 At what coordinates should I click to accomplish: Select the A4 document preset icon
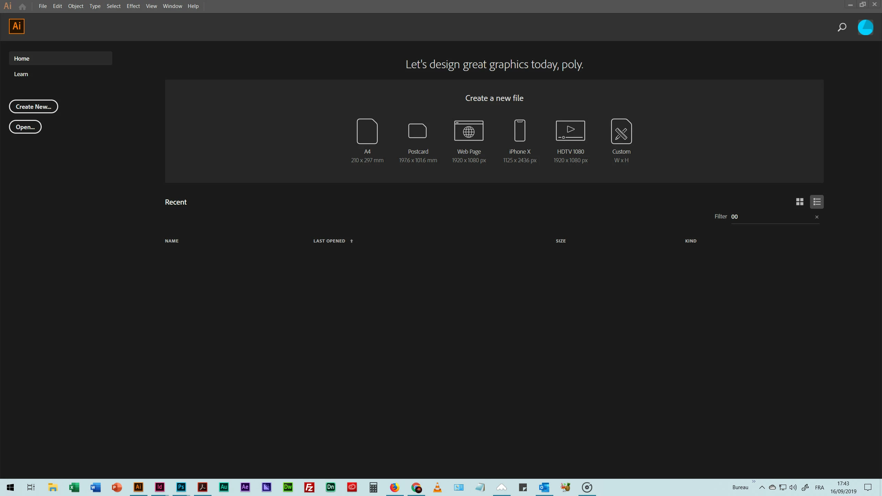[x=367, y=131]
